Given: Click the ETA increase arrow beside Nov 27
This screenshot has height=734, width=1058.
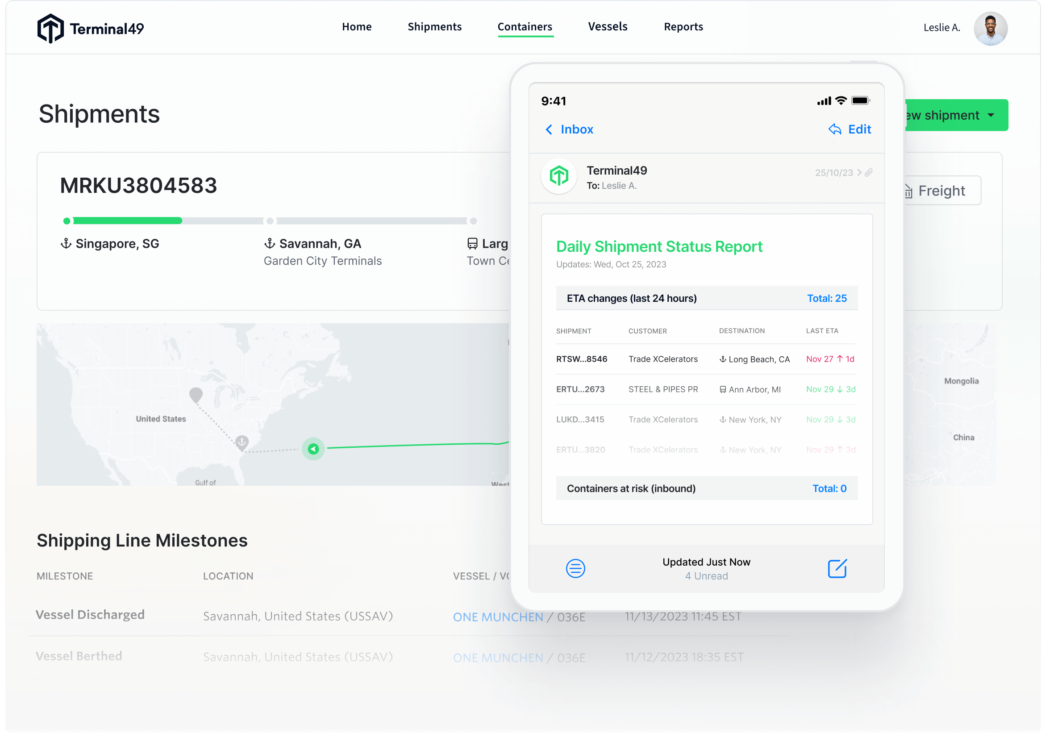Looking at the screenshot, I should point(840,359).
